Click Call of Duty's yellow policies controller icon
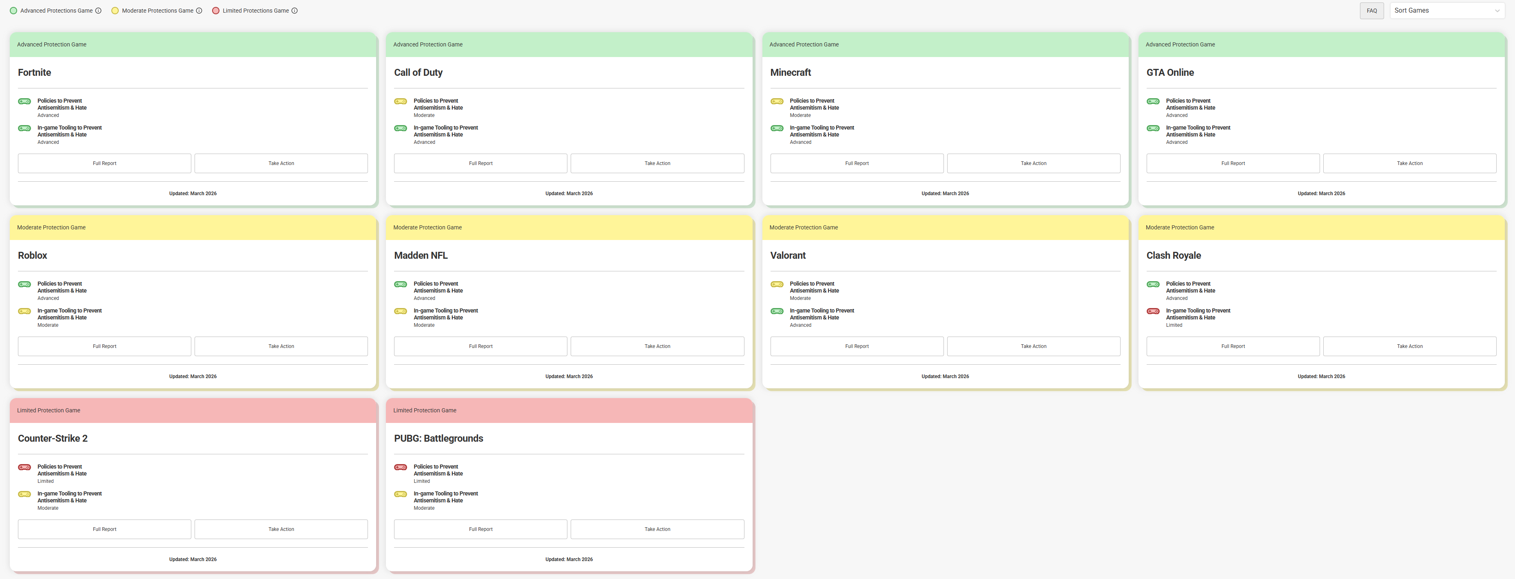 [401, 101]
